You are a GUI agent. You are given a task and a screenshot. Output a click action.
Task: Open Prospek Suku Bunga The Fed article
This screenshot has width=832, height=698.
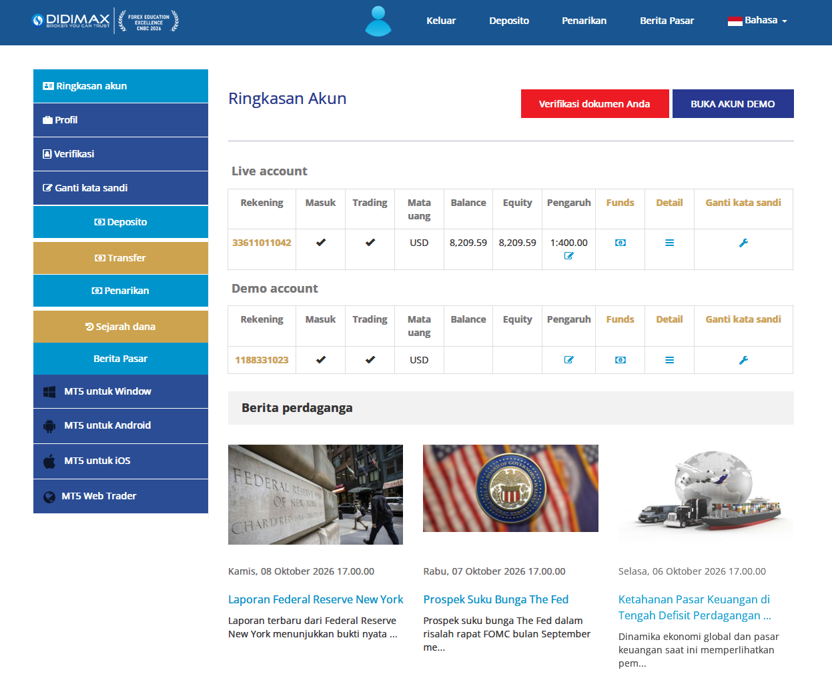[496, 599]
